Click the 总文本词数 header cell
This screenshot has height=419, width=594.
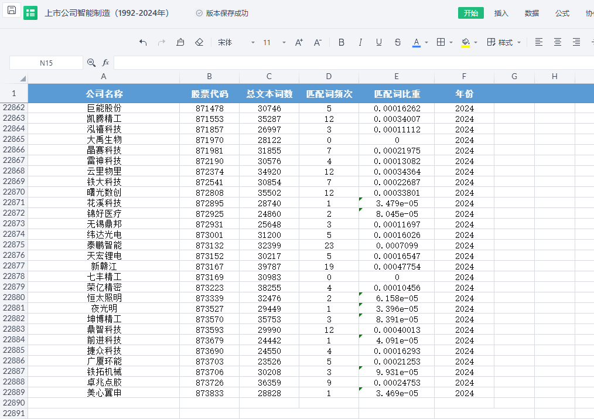269,94
